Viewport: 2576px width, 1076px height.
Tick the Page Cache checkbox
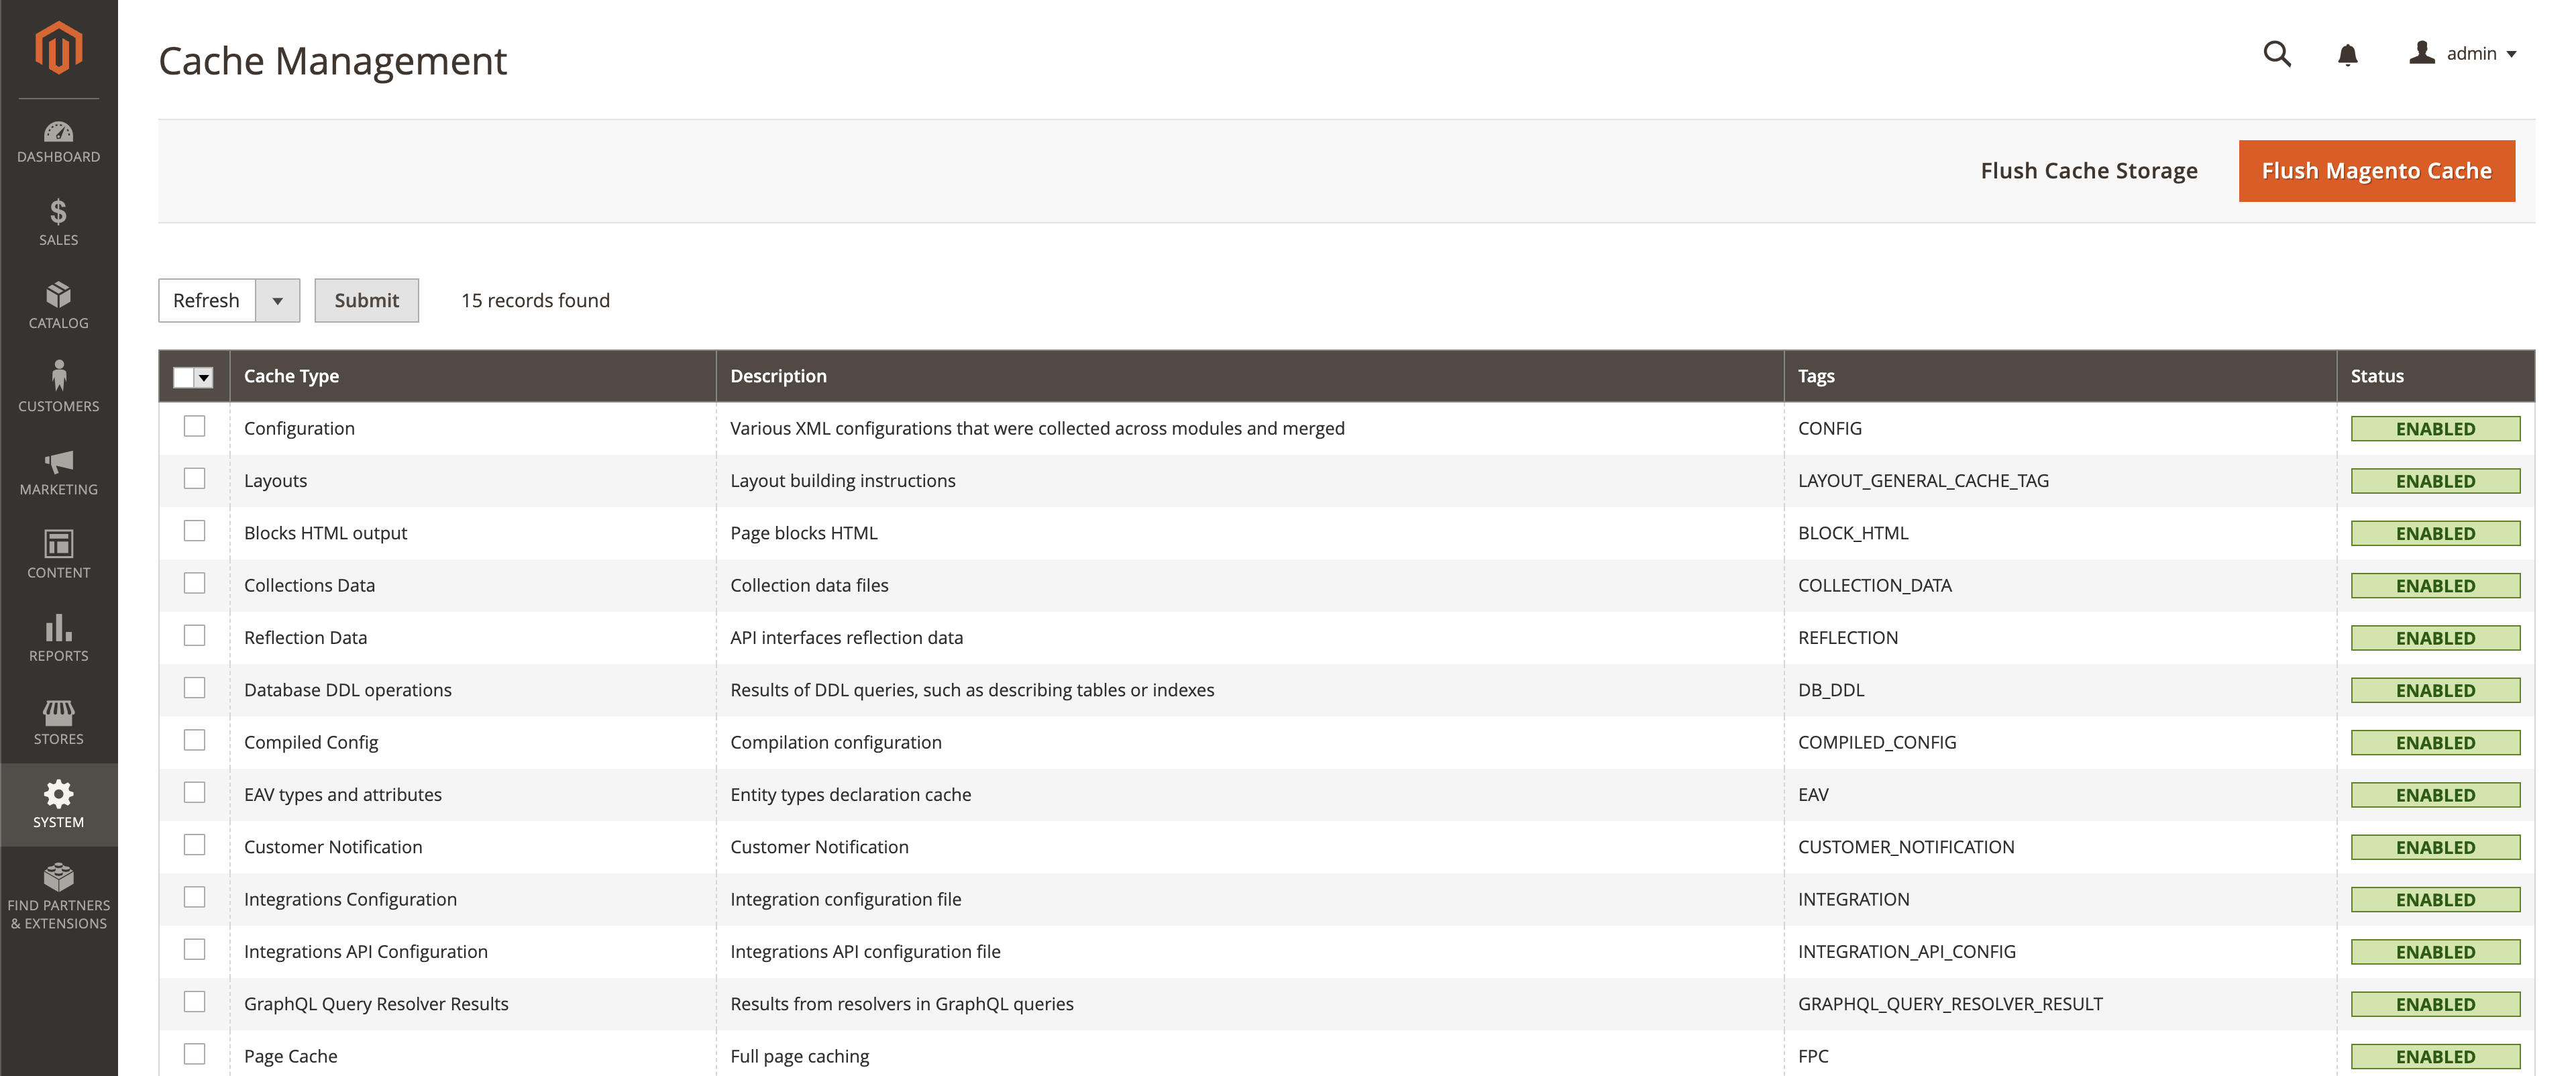pos(195,1054)
